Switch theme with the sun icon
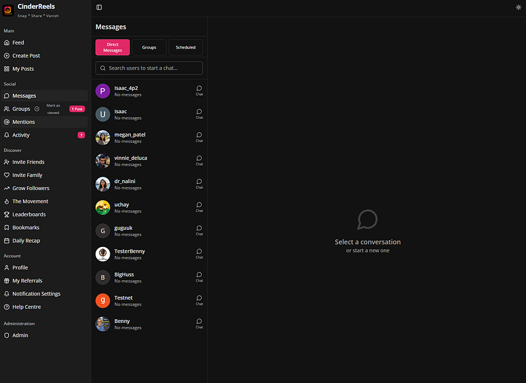Screen dimensions: 526x383 [x=518, y=8]
